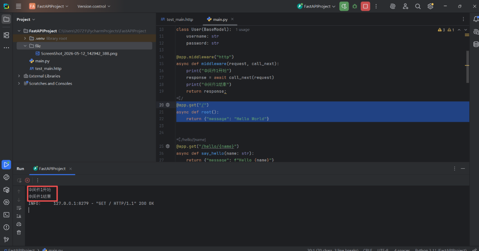Clear all console output with trash icon
Viewport: 479px width, 251px height.
coord(19,233)
